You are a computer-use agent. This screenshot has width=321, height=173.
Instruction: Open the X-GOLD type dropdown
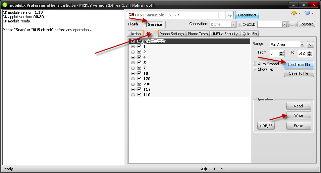284,24
